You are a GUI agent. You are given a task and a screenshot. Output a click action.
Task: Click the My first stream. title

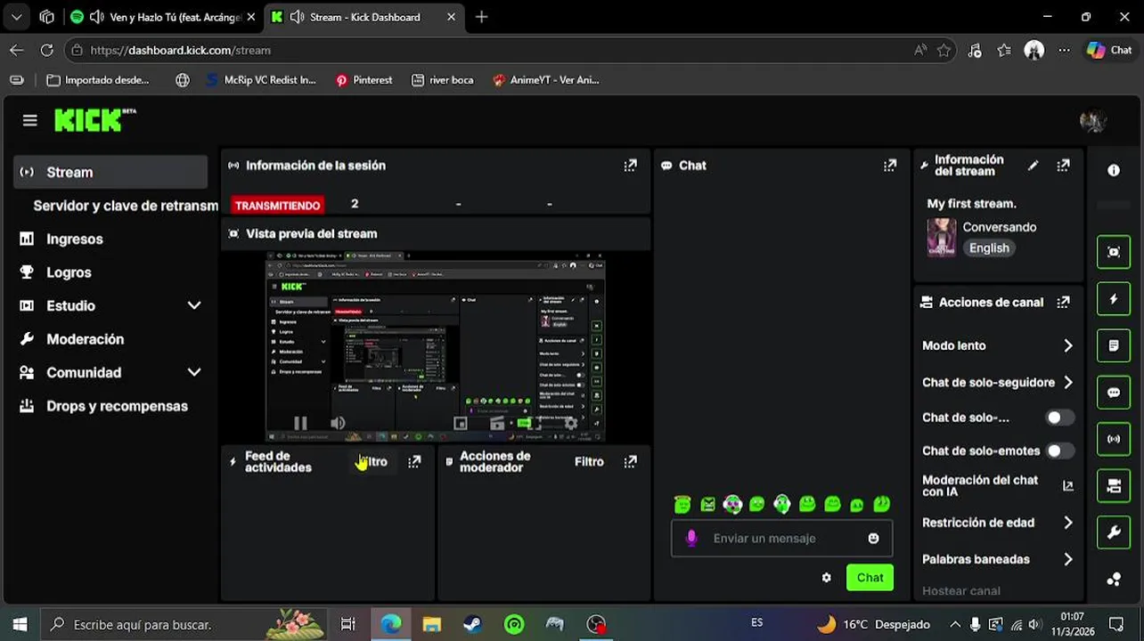971,204
